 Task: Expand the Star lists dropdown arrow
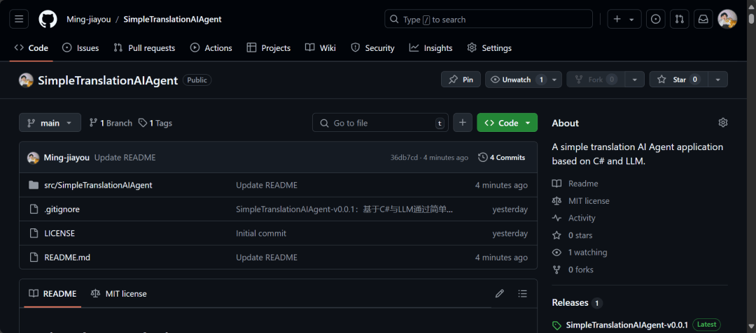click(x=718, y=80)
